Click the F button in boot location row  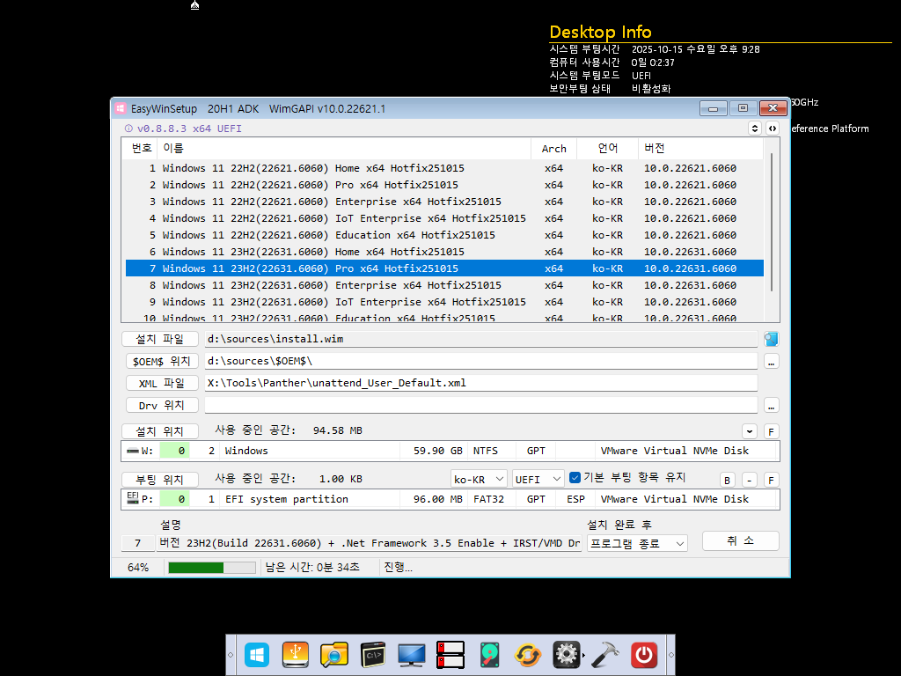click(771, 480)
